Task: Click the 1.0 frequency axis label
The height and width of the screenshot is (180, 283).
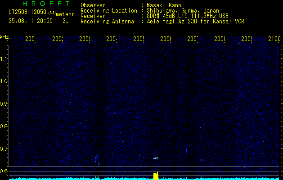Action: click(4, 81)
